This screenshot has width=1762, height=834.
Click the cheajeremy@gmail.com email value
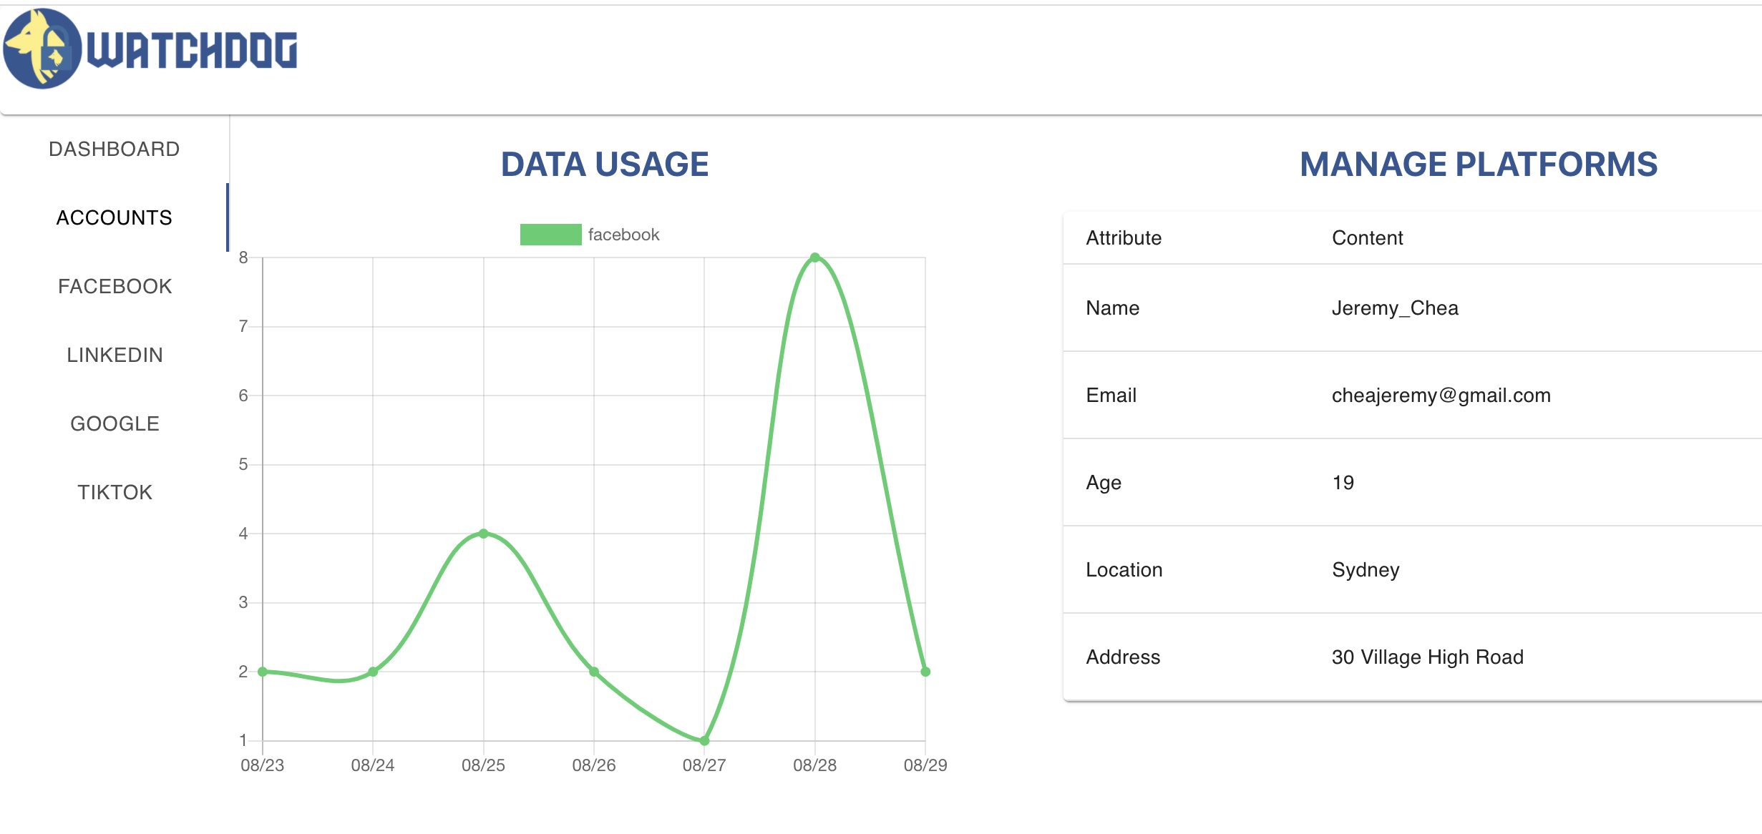click(1441, 396)
